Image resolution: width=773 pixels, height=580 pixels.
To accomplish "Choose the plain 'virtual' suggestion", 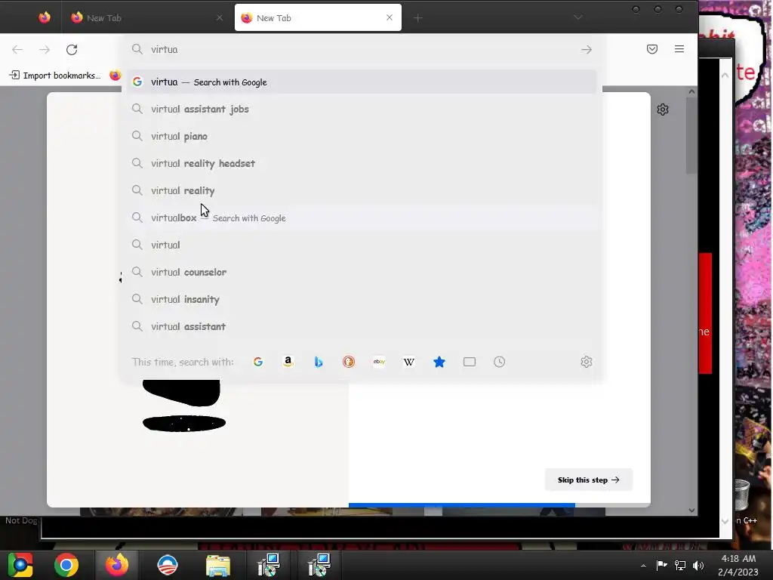I will coord(362,245).
